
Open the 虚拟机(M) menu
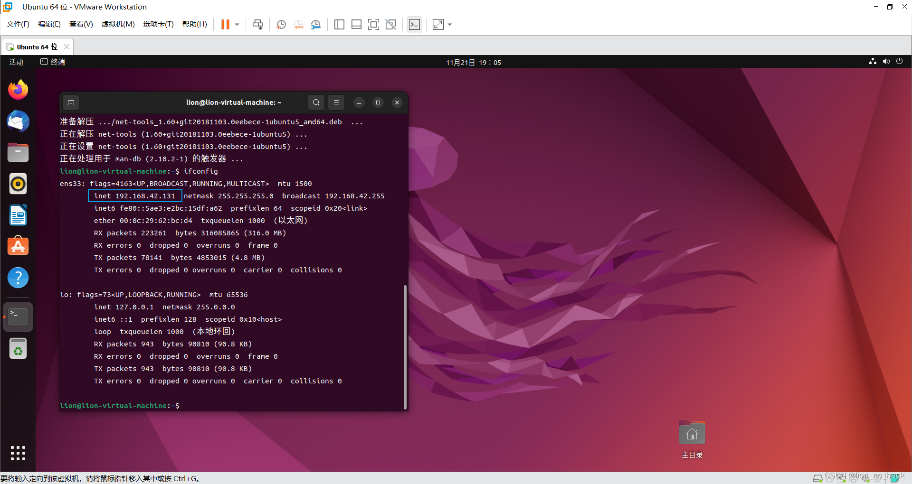118,24
